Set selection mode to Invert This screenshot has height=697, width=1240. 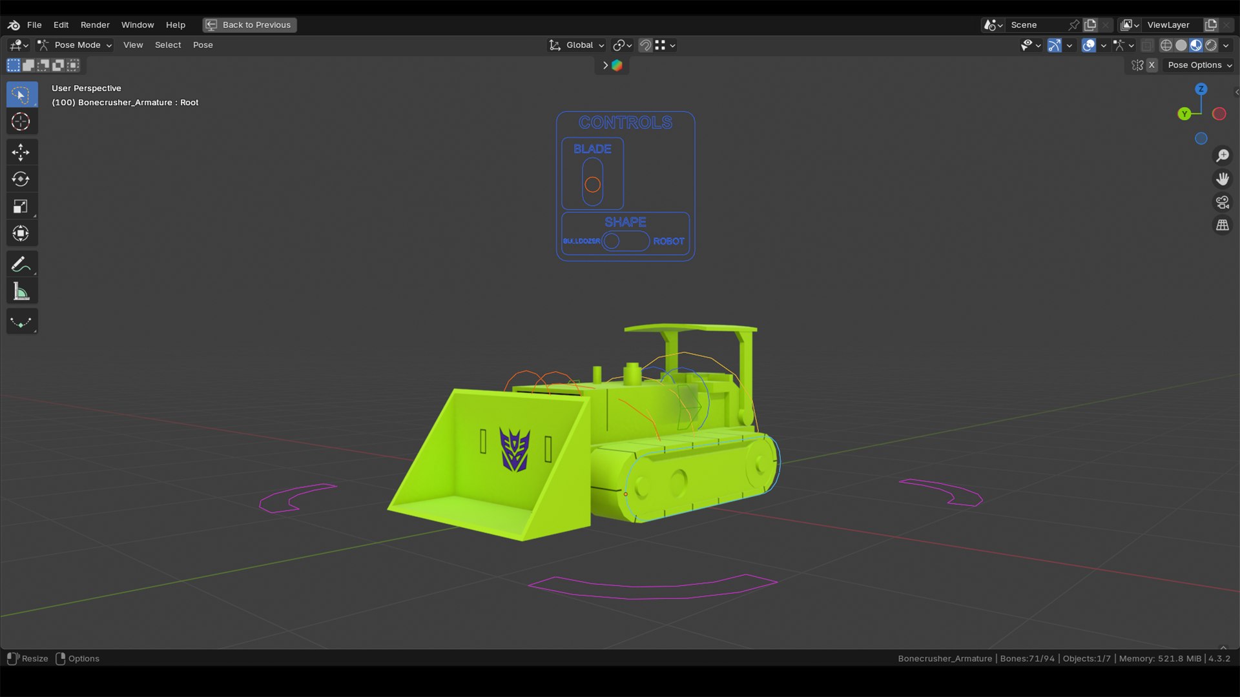coord(58,65)
